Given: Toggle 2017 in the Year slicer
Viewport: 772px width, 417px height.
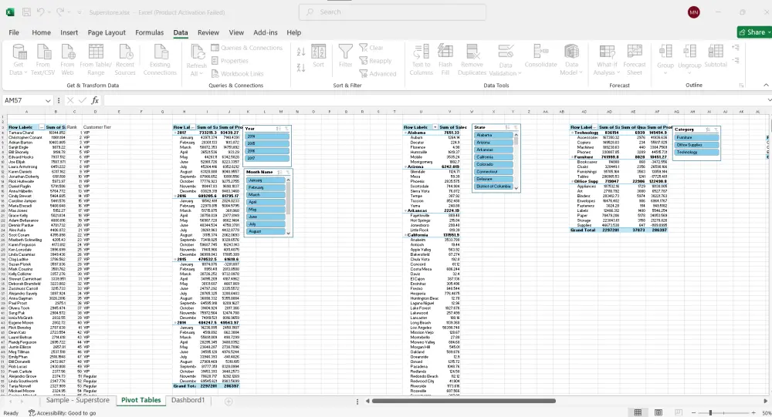Looking at the screenshot, I should pos(267,158).
